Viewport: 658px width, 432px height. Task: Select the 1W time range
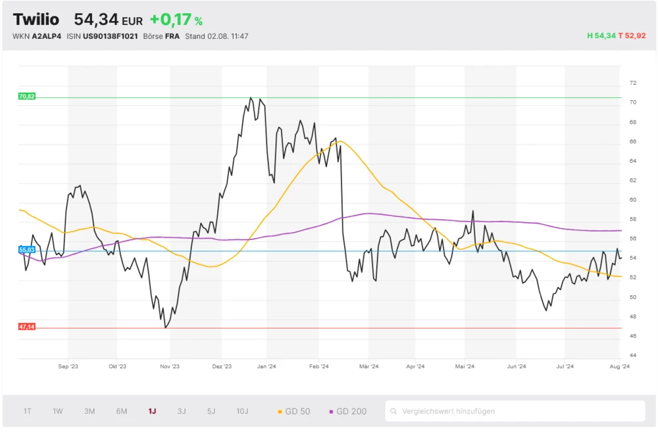point(58,412)
